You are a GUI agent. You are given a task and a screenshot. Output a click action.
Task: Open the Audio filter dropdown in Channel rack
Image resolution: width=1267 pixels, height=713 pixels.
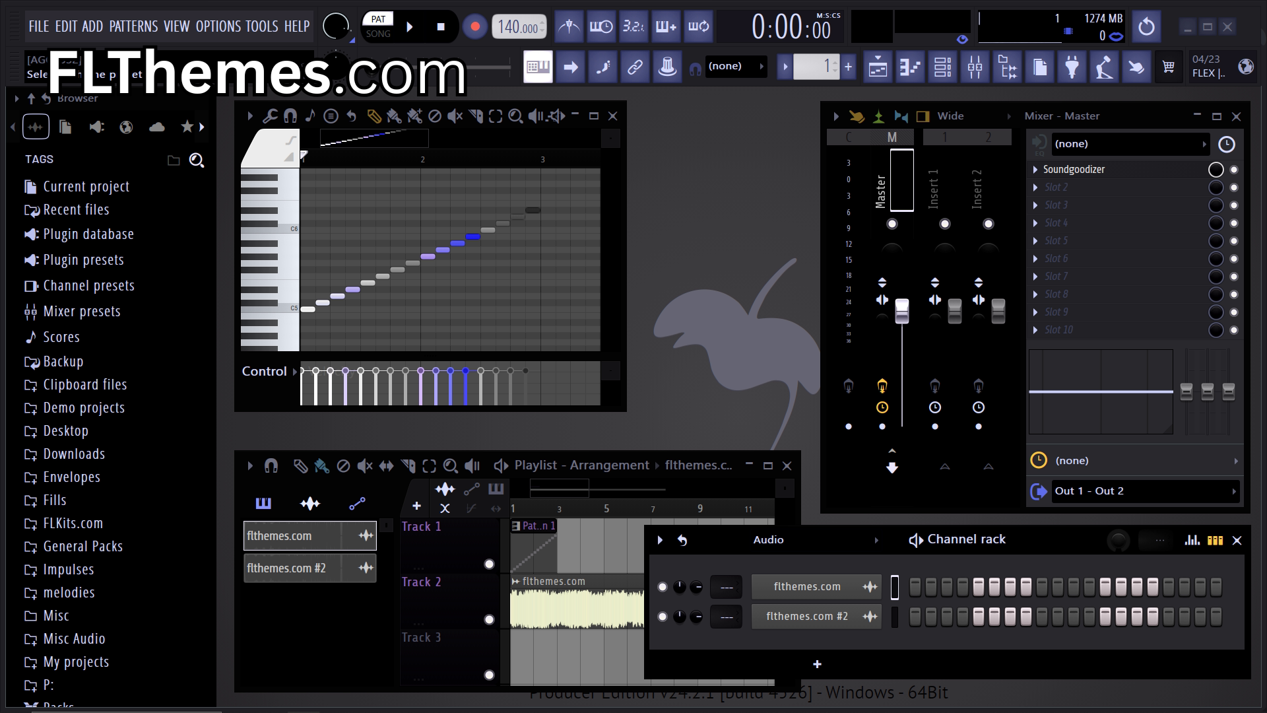click(816, 540)
